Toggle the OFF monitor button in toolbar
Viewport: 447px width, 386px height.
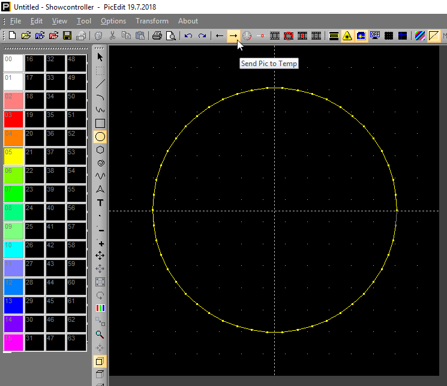coord(376,36)
